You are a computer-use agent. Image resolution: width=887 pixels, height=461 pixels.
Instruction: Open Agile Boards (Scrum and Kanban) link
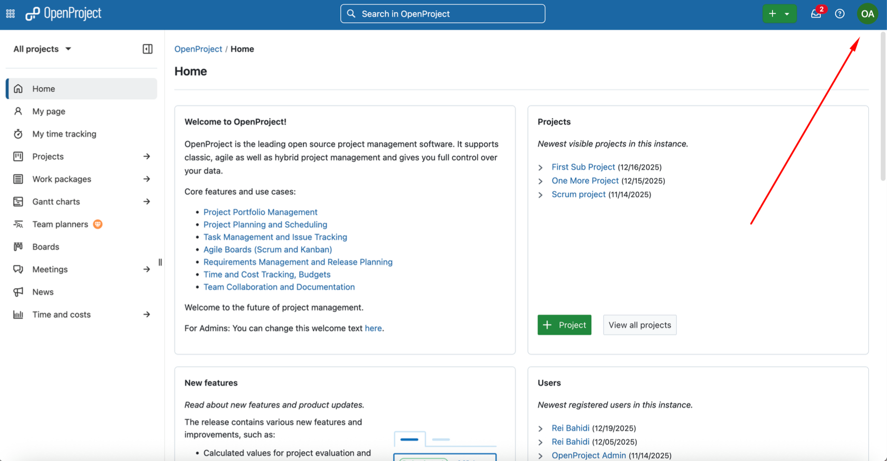tap(268, 250)
